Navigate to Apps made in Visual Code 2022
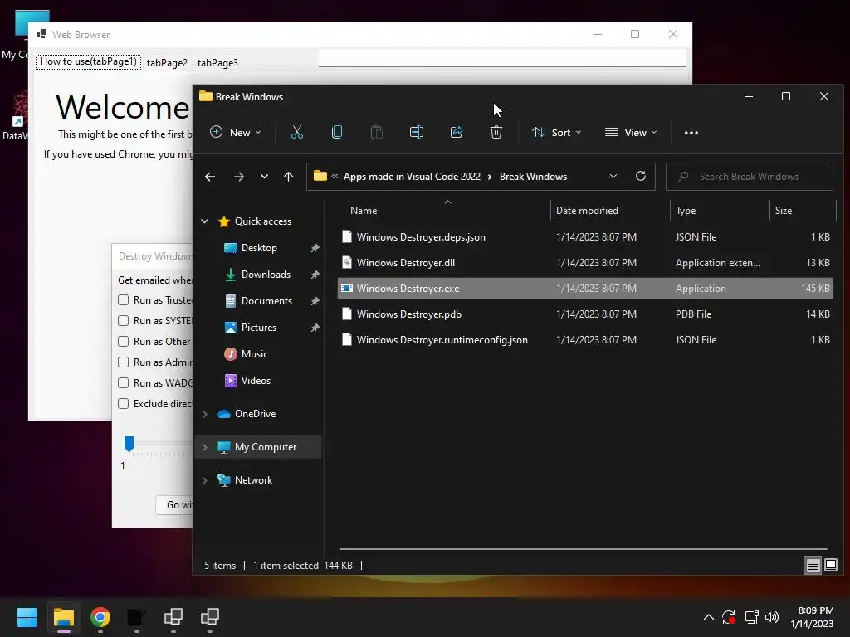Screen dimensions: 850x637 412,177
